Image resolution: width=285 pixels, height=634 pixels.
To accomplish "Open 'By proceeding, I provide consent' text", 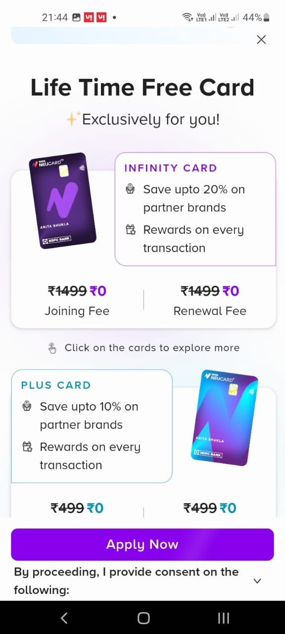I will [x=126, y=581].
